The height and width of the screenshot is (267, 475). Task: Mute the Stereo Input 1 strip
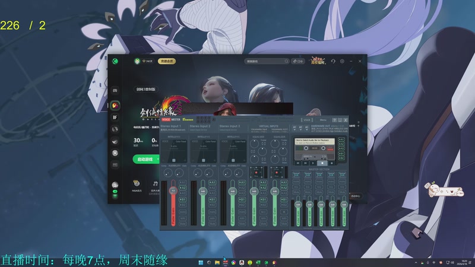[182, 224]
